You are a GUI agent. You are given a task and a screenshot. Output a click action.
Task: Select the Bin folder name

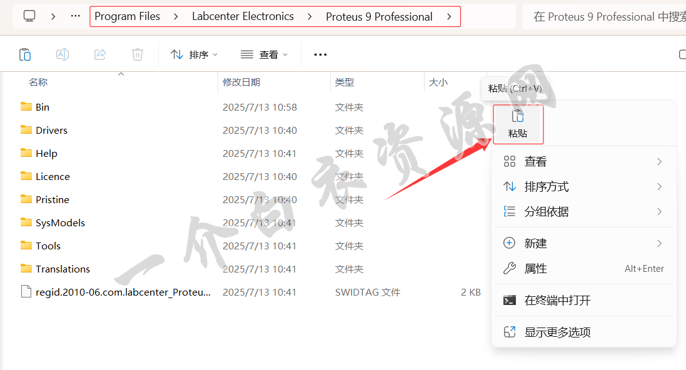(43, 107)
